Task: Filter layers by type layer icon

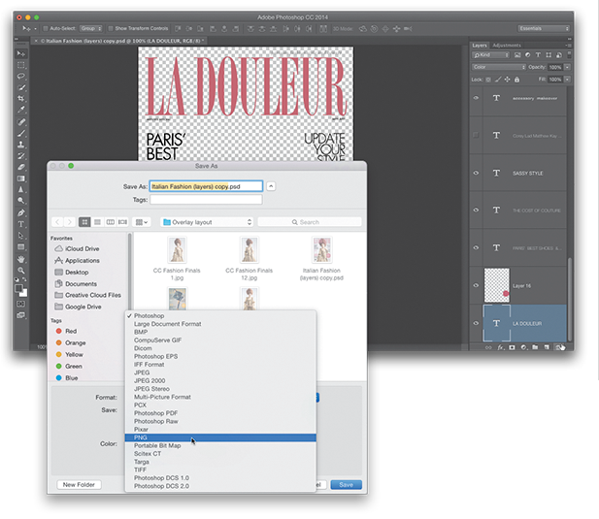Action: [x=538, y=55]
